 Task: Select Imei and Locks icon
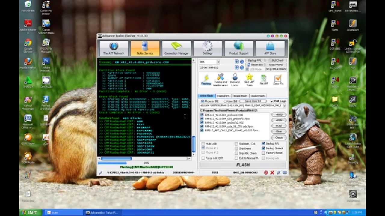tap(235, 80)
